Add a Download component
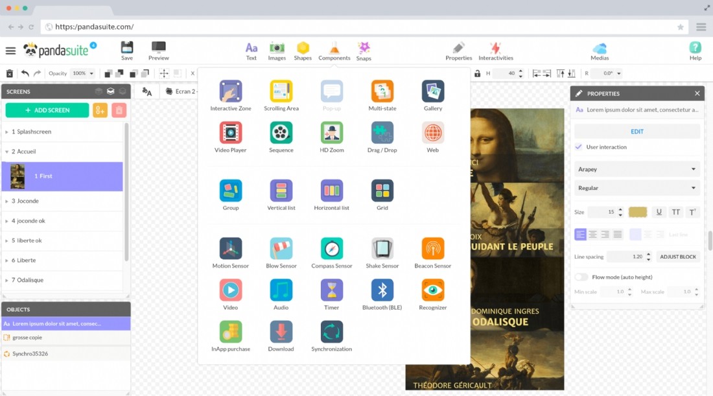The width and height of the screenshot is (713, 396). click(x=281, y=332)
